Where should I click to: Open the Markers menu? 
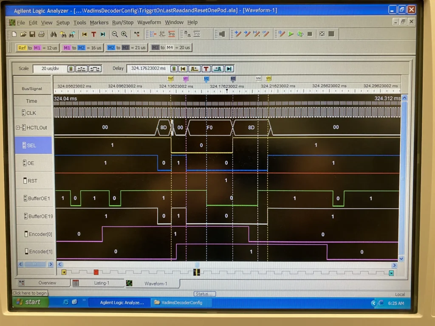tap(99, 22)
